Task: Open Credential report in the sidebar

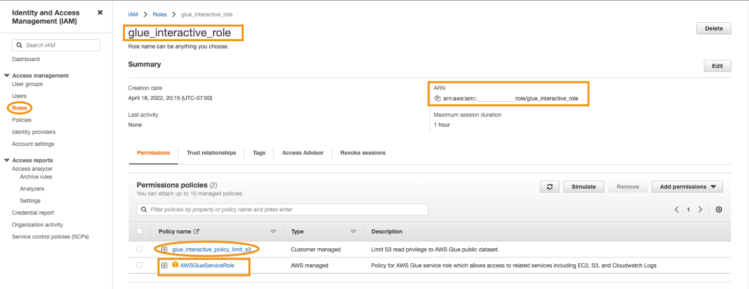Action: [x=33, y=213]
